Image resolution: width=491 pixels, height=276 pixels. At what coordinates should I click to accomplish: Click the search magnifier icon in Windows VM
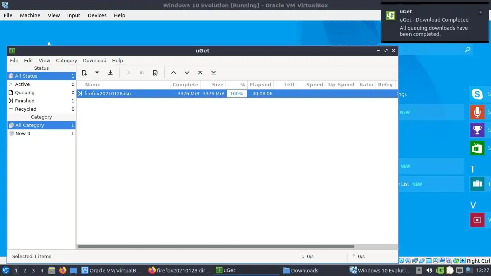[467, 50]
